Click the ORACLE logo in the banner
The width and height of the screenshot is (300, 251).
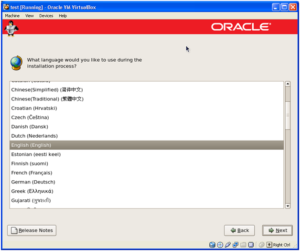point(241,27)
